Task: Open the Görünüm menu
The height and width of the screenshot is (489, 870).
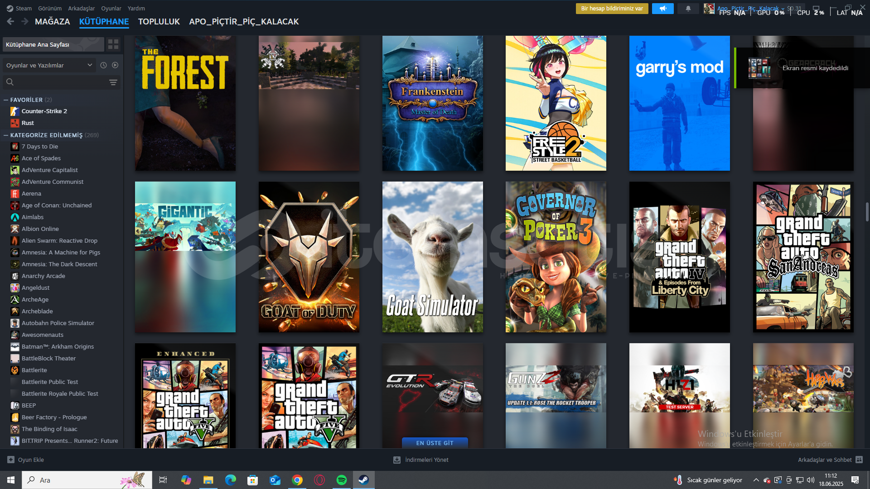Action: pyautogui.click(x=50, y=8)
